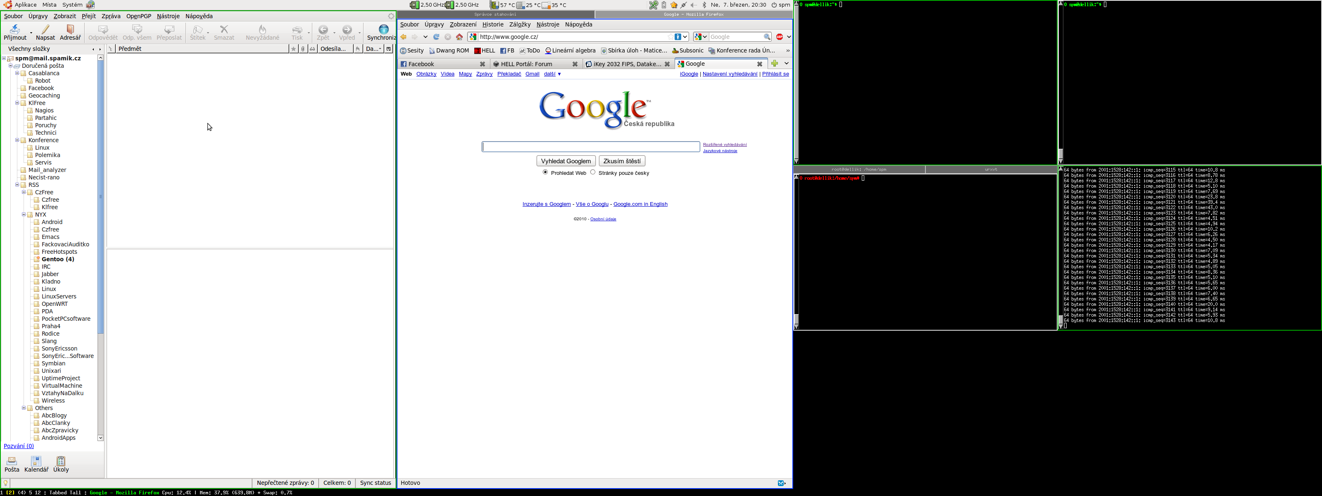
Task: Click the thread column icon left of Předmět
Action: click(x=111, y=49)
